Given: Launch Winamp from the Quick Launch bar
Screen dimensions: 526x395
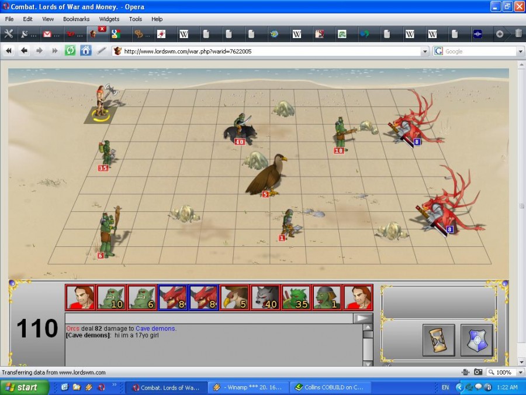Looking at the screenshot, I should 89,387.
